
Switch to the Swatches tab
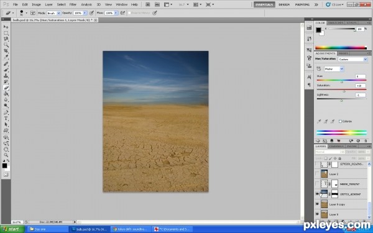(x=336, y=23)
